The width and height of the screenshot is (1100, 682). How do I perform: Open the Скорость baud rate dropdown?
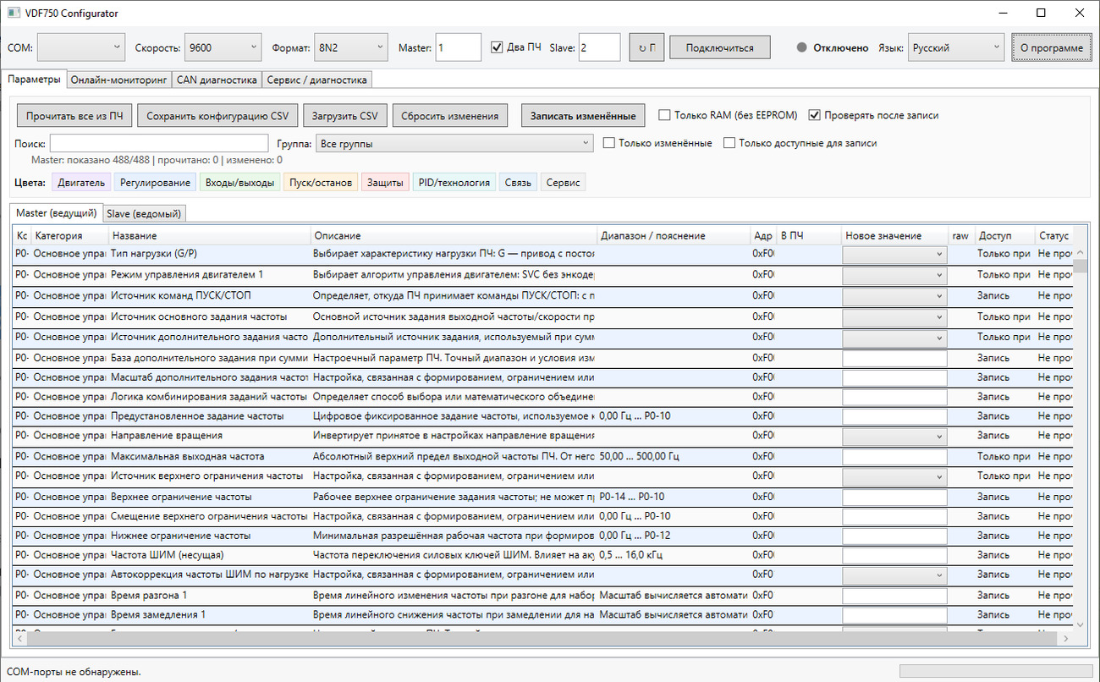[224, 47]
